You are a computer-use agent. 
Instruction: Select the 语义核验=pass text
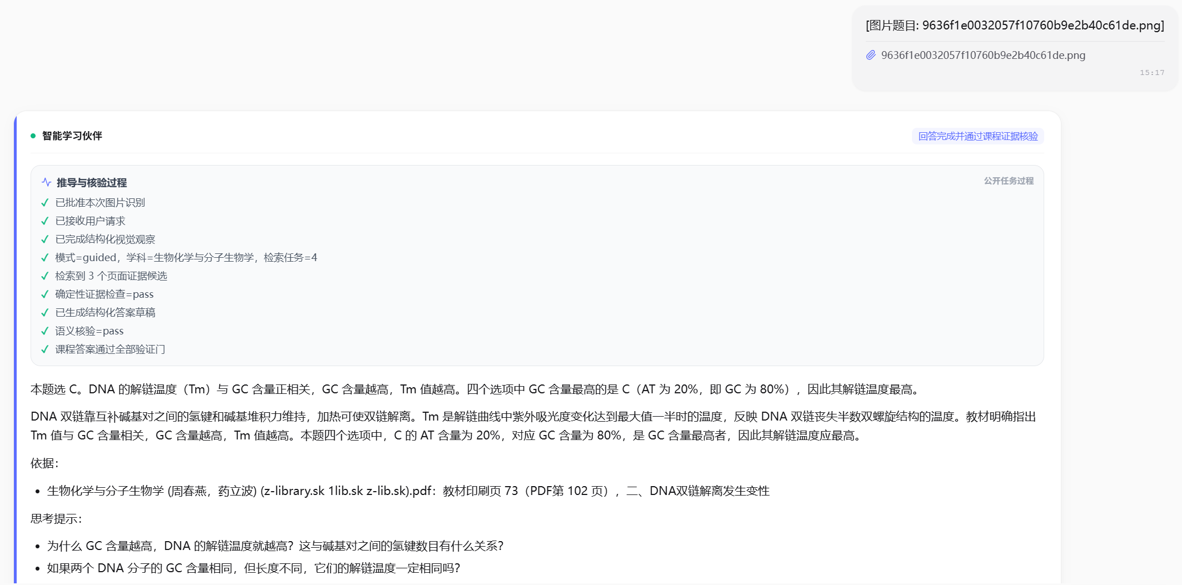coord(89,331)
